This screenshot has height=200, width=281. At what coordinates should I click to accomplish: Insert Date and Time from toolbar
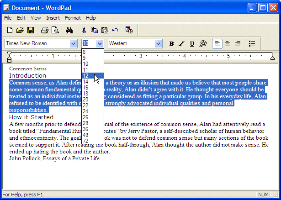[x=129, y=30]
